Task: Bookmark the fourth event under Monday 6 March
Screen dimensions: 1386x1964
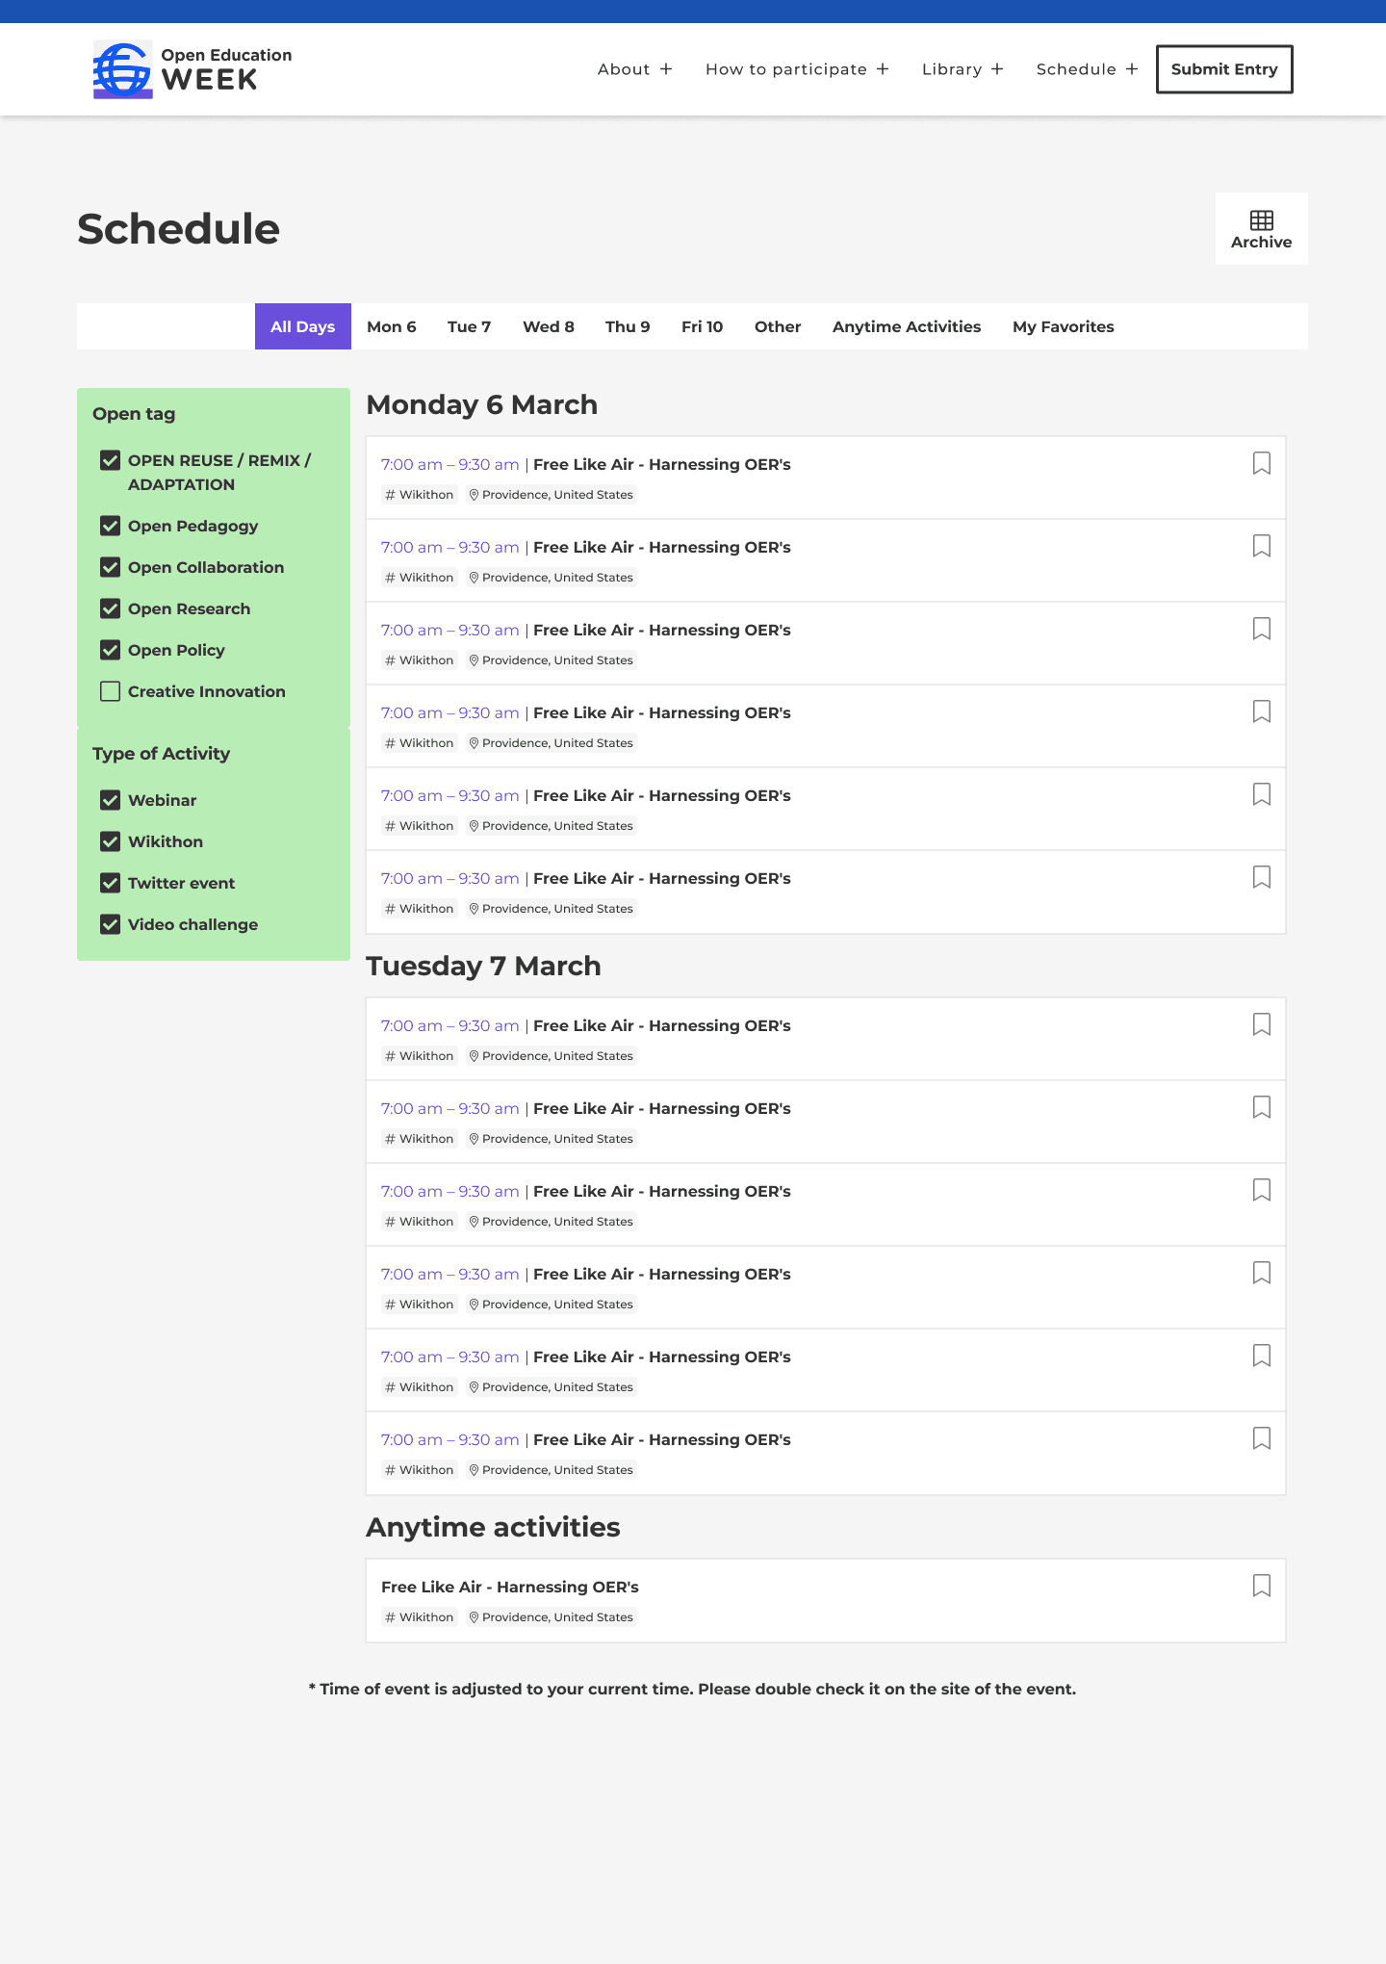Action: pos(1261,711)
